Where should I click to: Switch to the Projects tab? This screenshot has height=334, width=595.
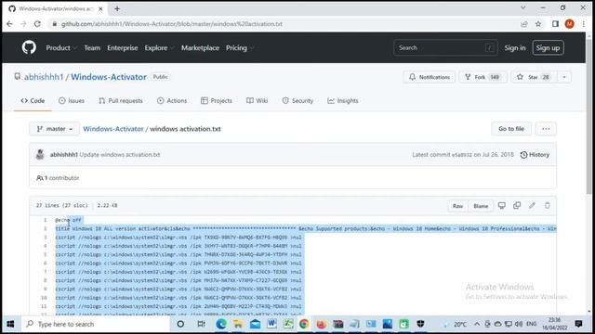217,101
